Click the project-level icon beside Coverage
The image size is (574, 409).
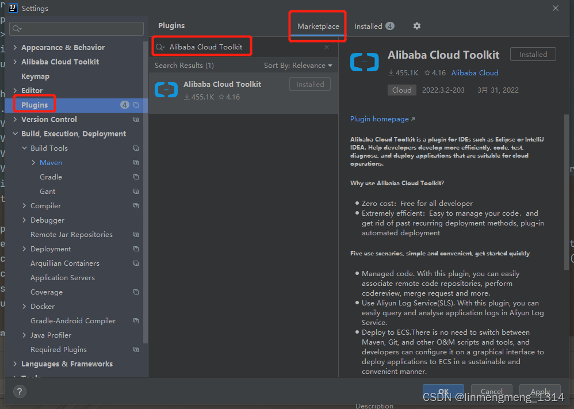pyautogui.click(x=136, y=292)
